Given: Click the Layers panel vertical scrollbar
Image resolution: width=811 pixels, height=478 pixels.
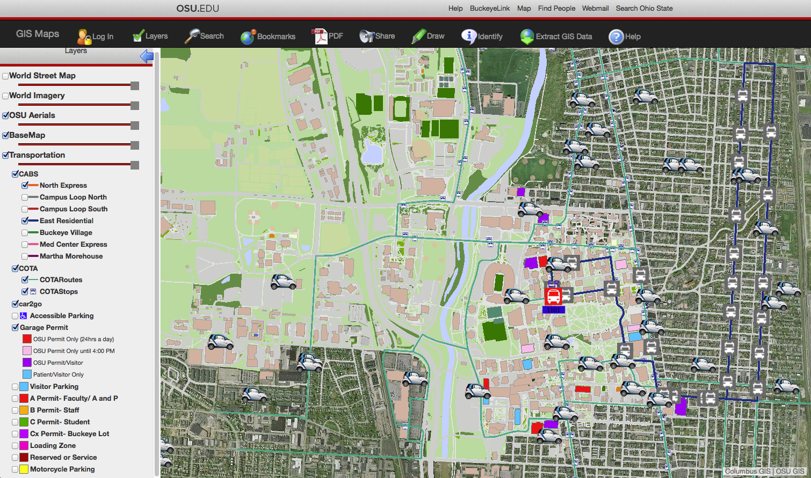Looking at the screenshot, I should coord(157,263).
